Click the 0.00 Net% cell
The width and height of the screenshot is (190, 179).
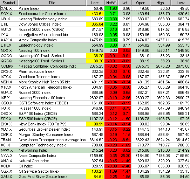(x=111, y=50)
